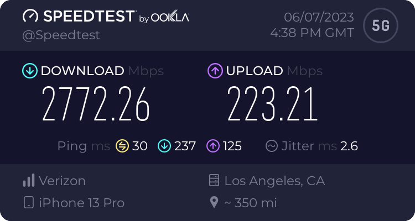
Task: Click the jitter wave icon
Action: click(x=272, y=146)
